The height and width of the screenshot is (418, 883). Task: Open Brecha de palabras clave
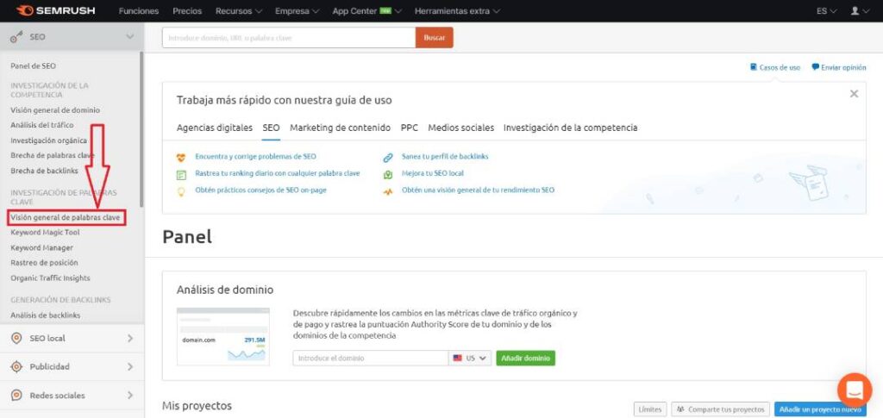coord(53,155)
